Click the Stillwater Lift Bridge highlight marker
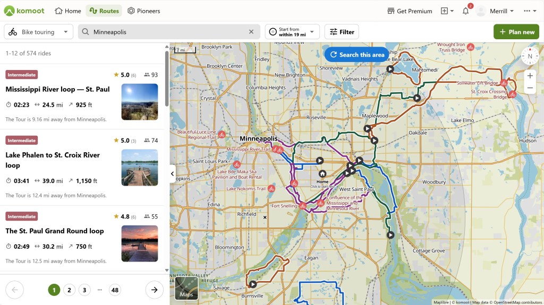 (504, 83)
